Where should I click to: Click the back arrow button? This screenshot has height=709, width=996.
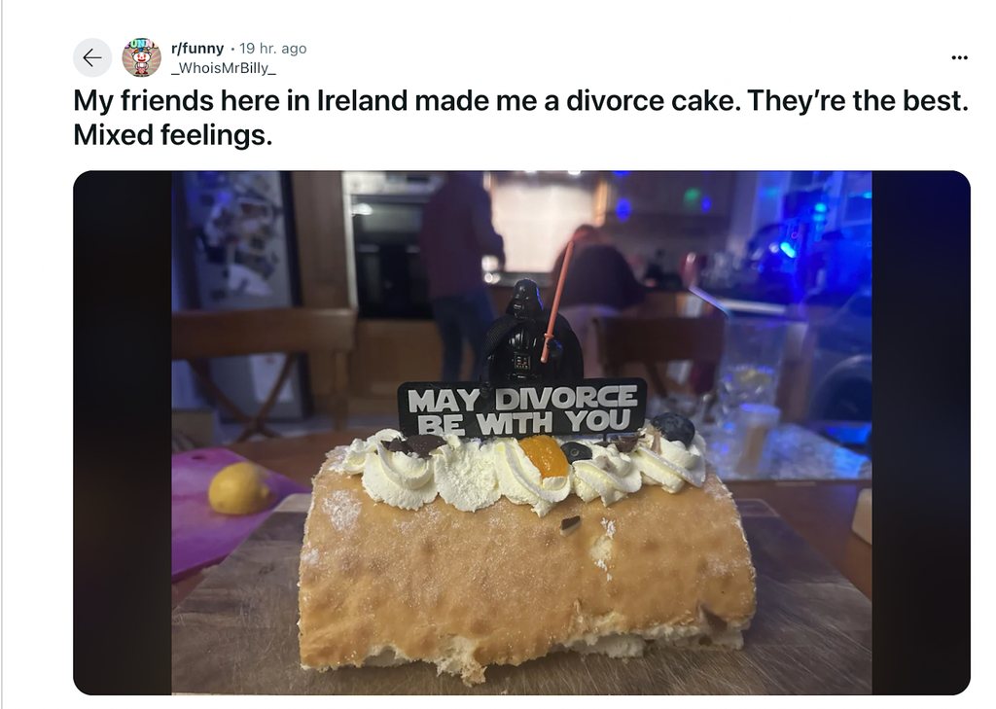tap(92, 57)
